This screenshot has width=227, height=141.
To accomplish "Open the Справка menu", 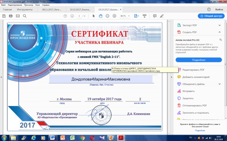I will 46,5.
